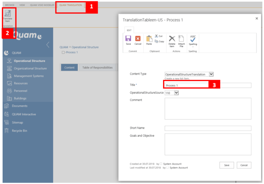Click the Translate Item ribbon icon
Image resolution: width=264 pixels, height=184 pixels.
(x=8, y=15)
